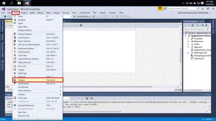Choose Server Explorer menu entry
This screenshot has height=121, width=216.
[x=38, y=41]
